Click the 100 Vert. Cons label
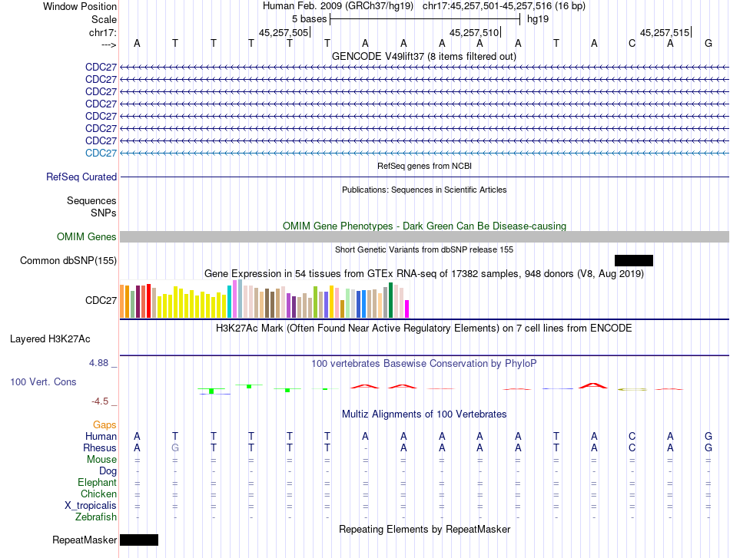The image size is (730, 558). point(43,381)
